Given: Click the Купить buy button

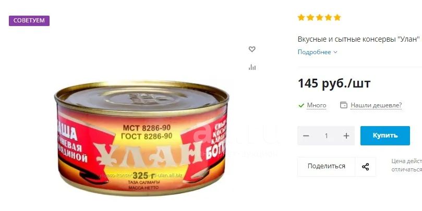Looking at the screenshot, I should tap(385, 136).
